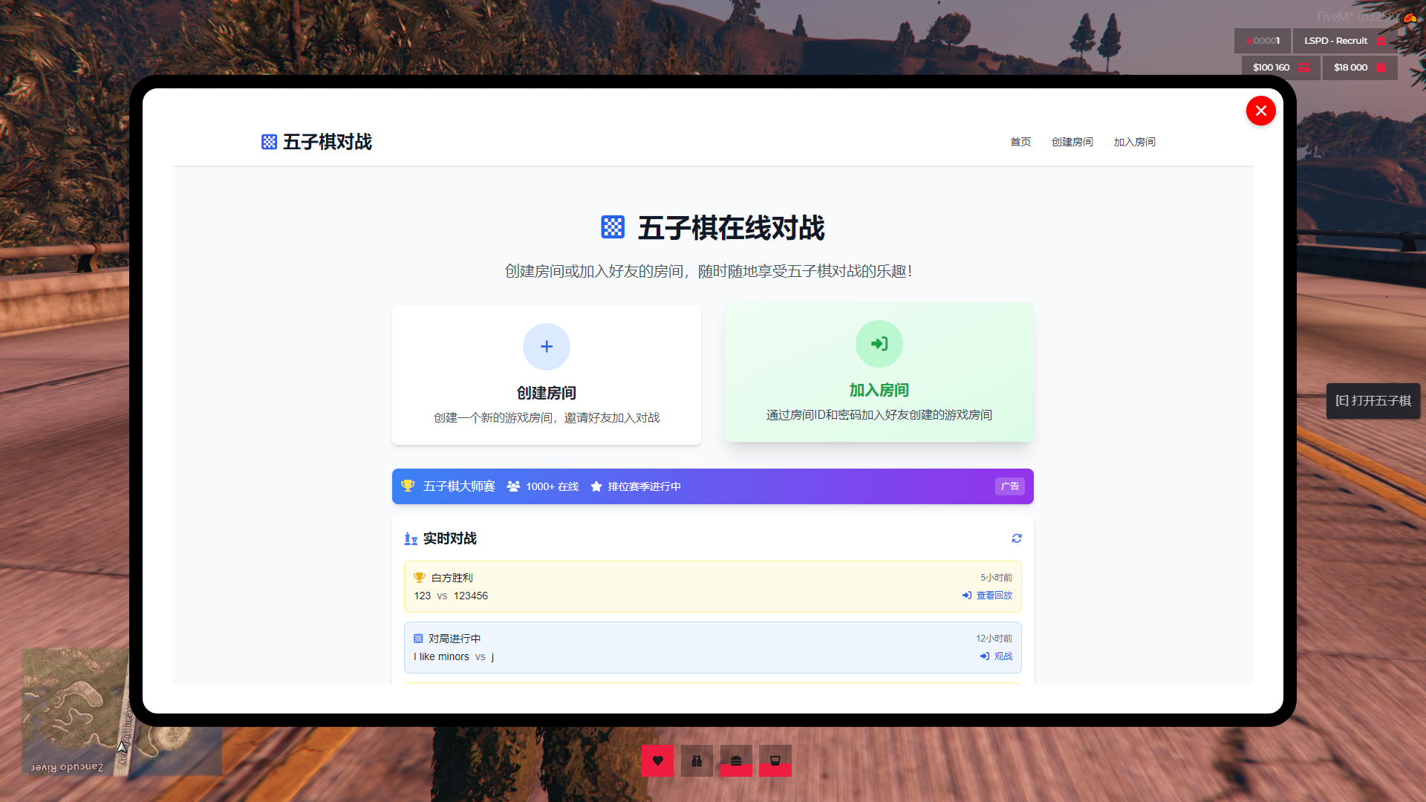Click the large board icon beside 五子棋在线对战
1426x802 pixels.
coord(613,227)
